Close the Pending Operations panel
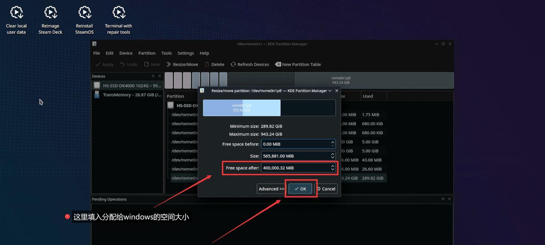The width and height of the screenshot is (545, 245). coord(449,199)
